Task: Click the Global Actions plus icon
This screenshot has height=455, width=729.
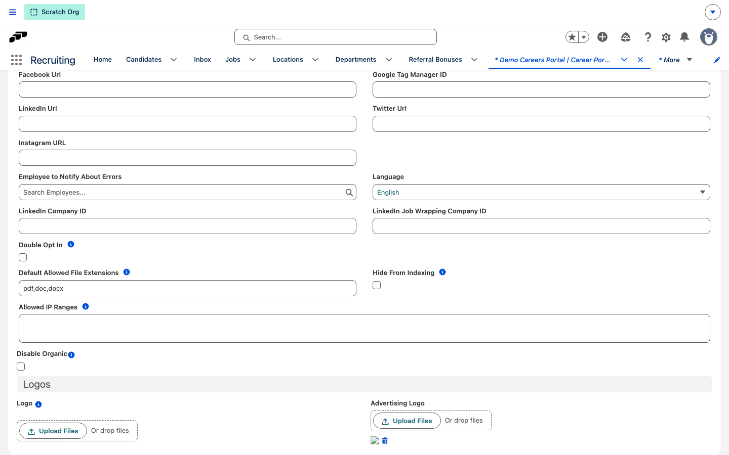Action: tap(602, 37)
